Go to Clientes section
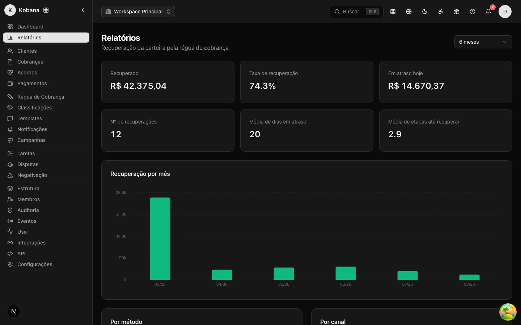This screenshot has width=521, height=325. (x=46, y=51)
